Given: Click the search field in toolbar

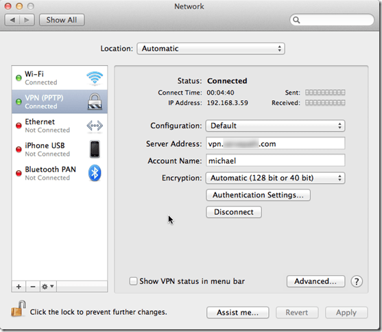Looking at the screenshot, I should tap(332, 20).
